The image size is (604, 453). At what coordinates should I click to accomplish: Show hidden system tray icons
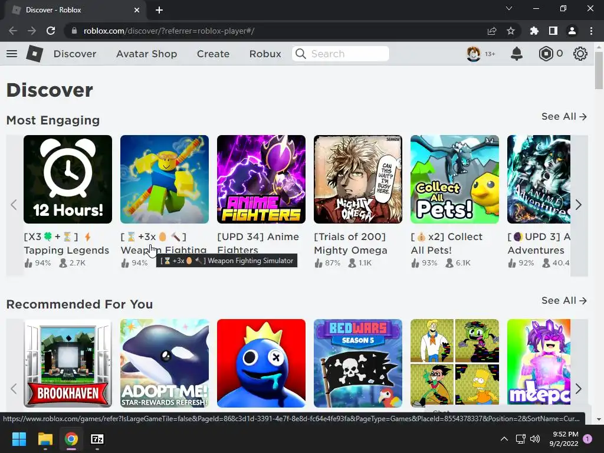[x=504, y=439]
